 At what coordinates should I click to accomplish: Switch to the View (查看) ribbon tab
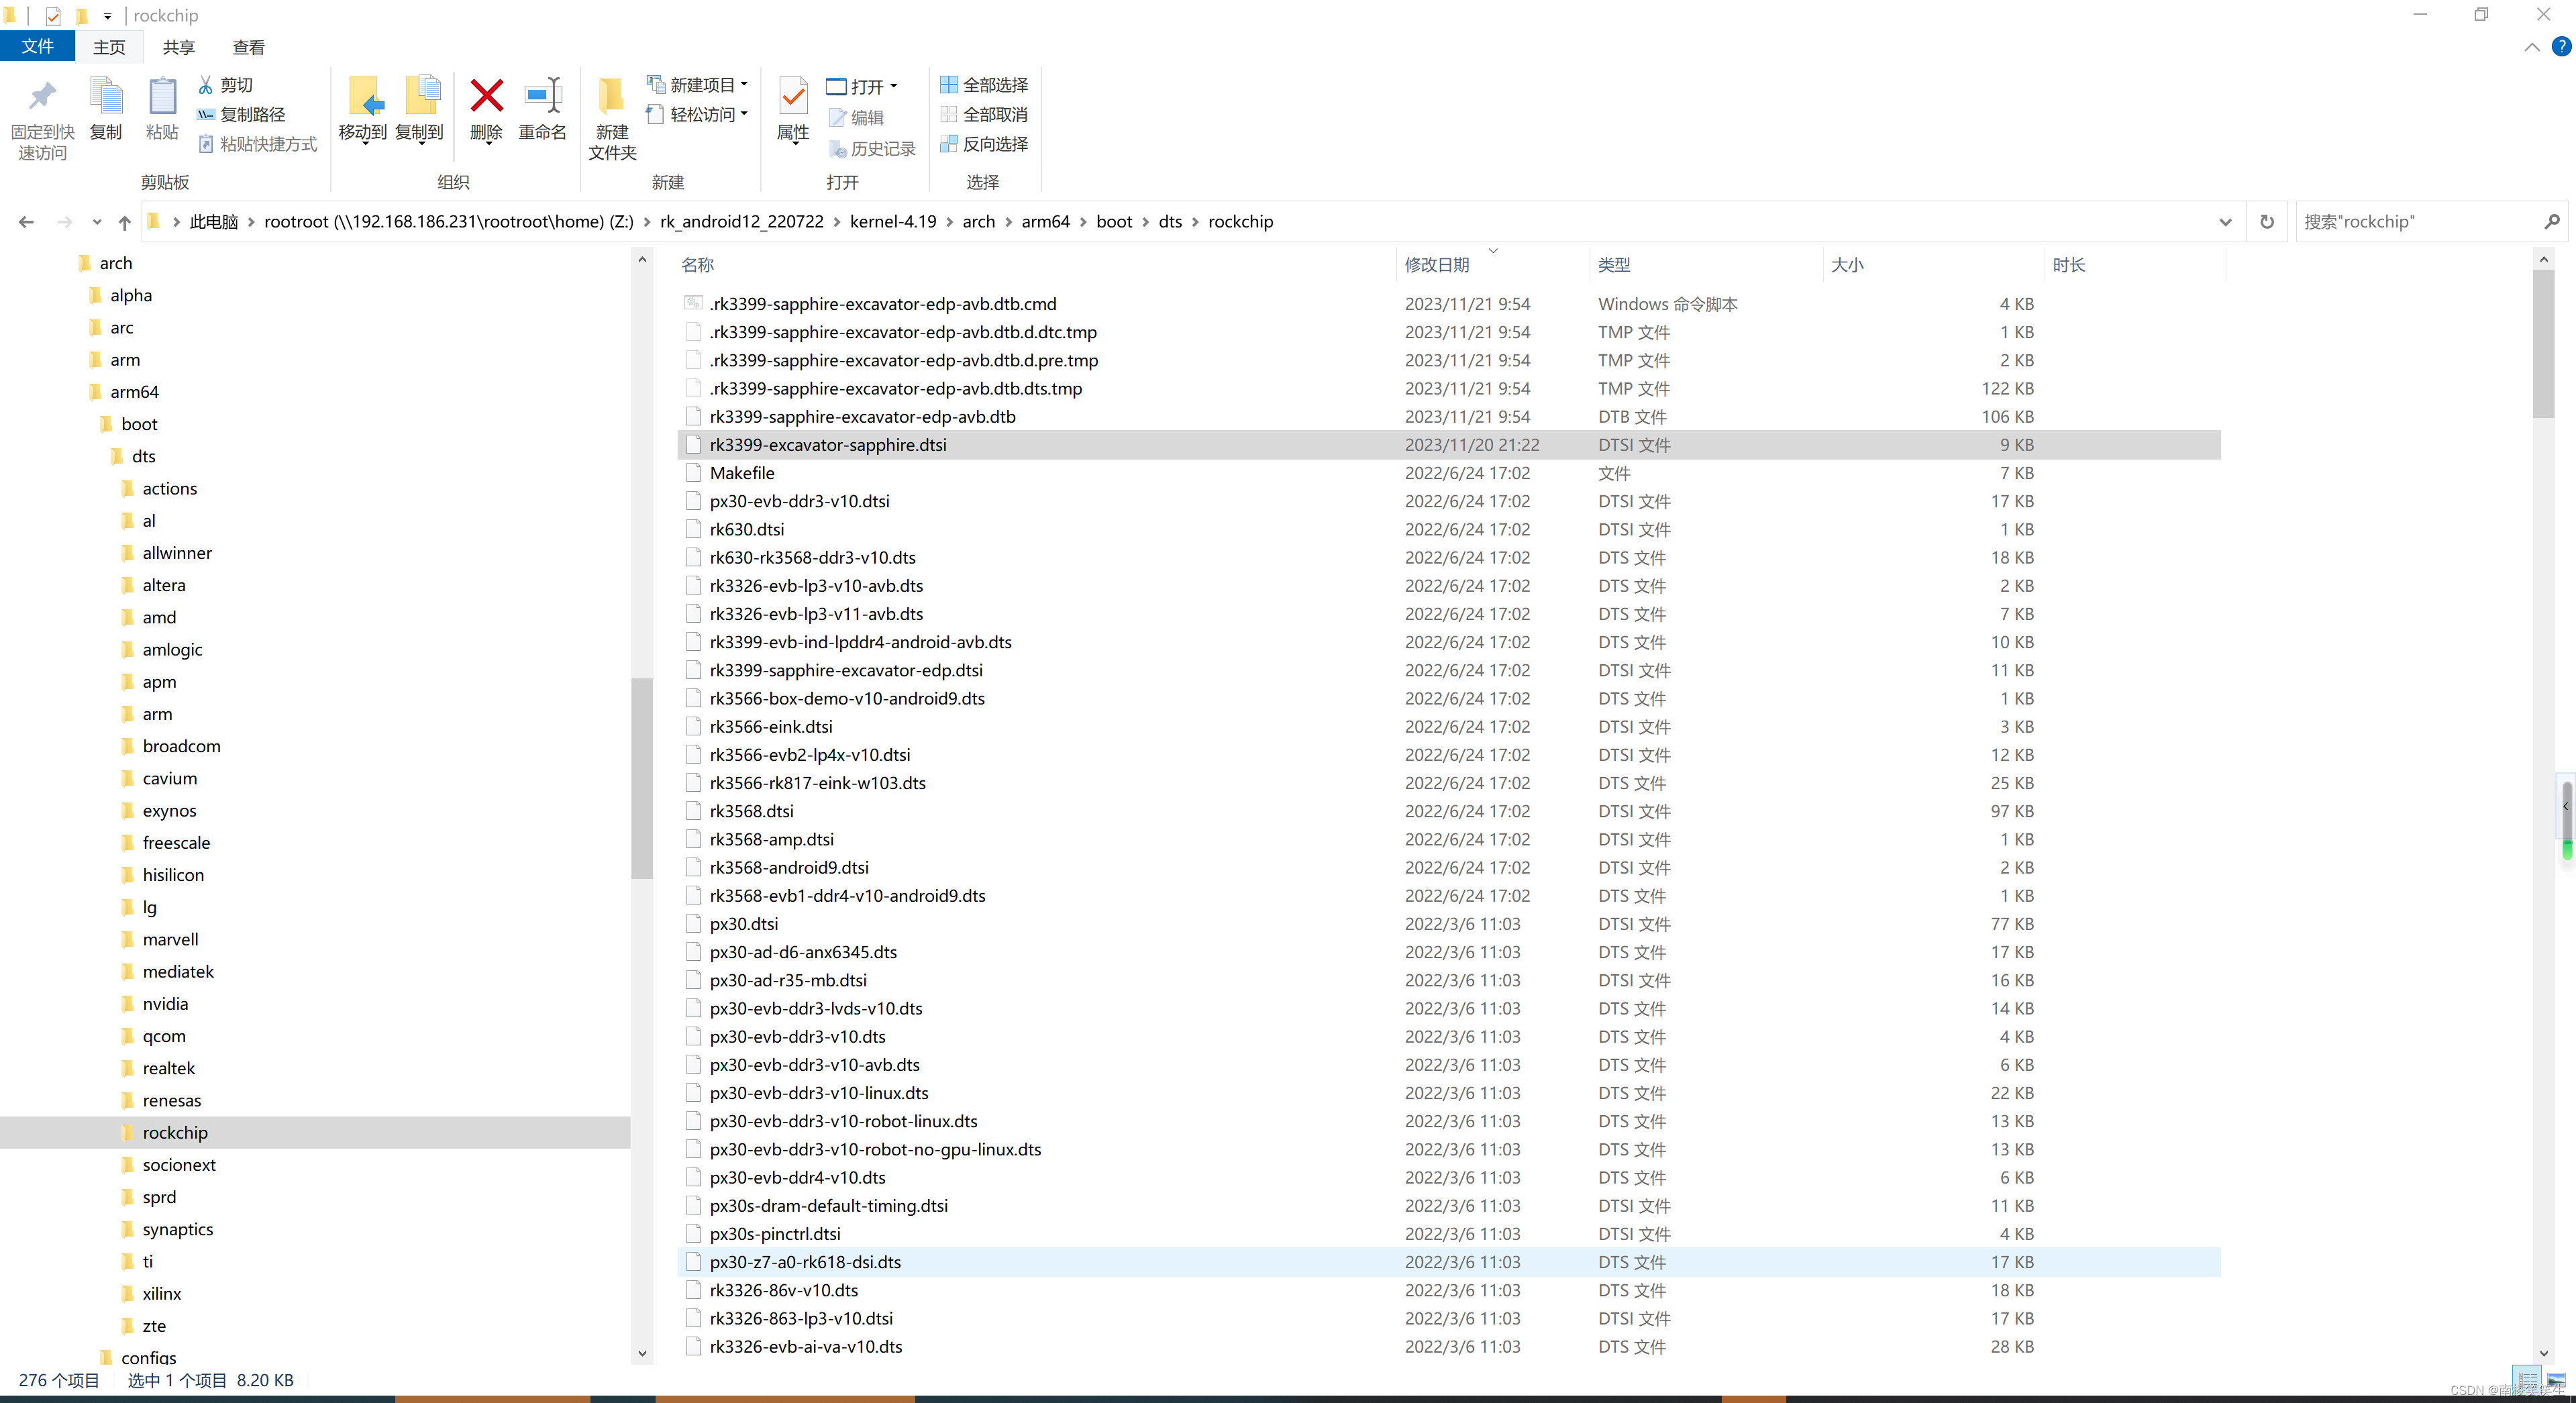(248, 47)
